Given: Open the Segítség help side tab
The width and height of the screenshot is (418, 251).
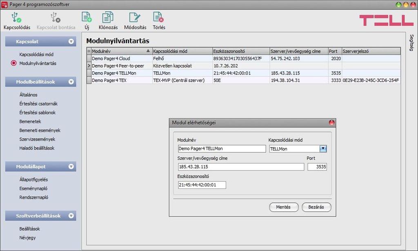Looking at the screenshot, I should pyautogui.click(x=411, y=43).
